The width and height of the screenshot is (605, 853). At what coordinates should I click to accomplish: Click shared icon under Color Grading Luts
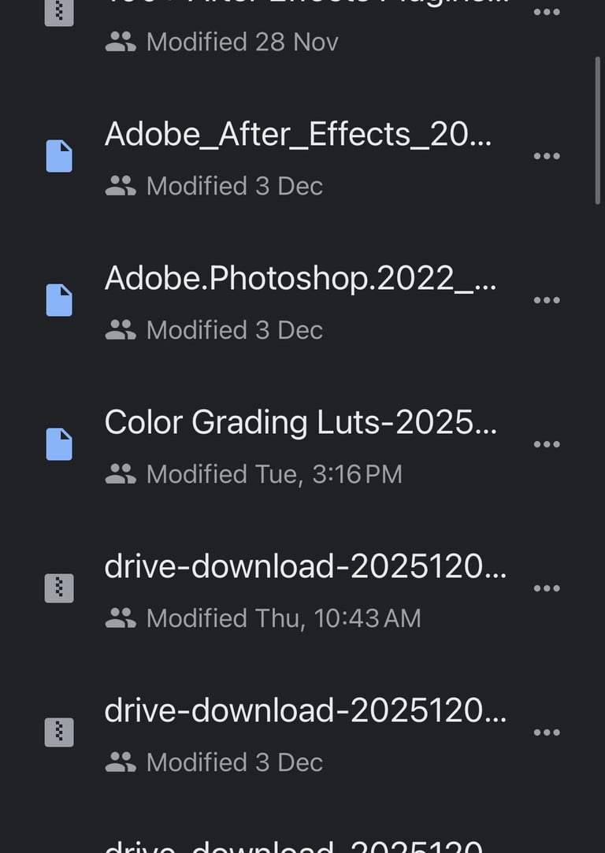tap(121, 474)
